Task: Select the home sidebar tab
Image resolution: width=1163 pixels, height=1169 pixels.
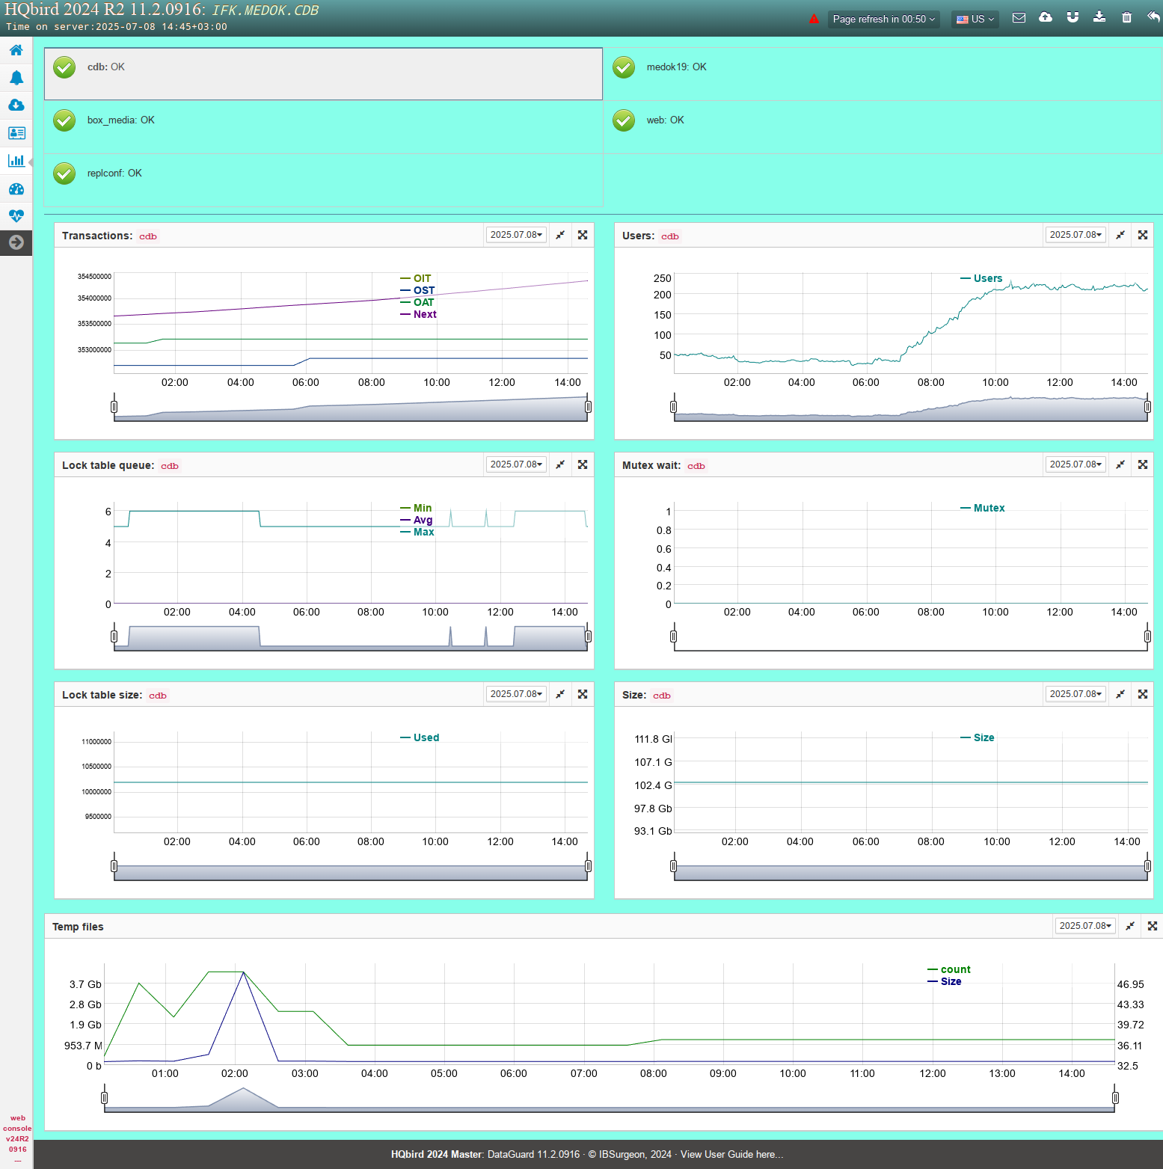Action: click(16, 50)
